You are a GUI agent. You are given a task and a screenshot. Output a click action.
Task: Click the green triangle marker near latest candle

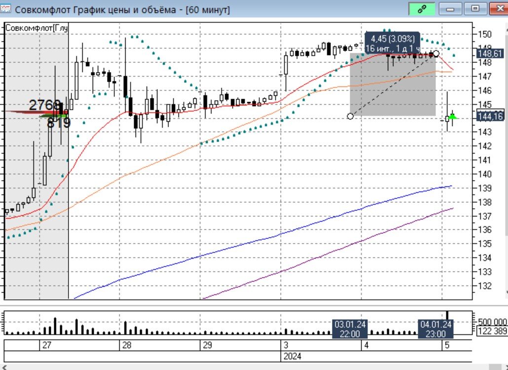point(453,116)
